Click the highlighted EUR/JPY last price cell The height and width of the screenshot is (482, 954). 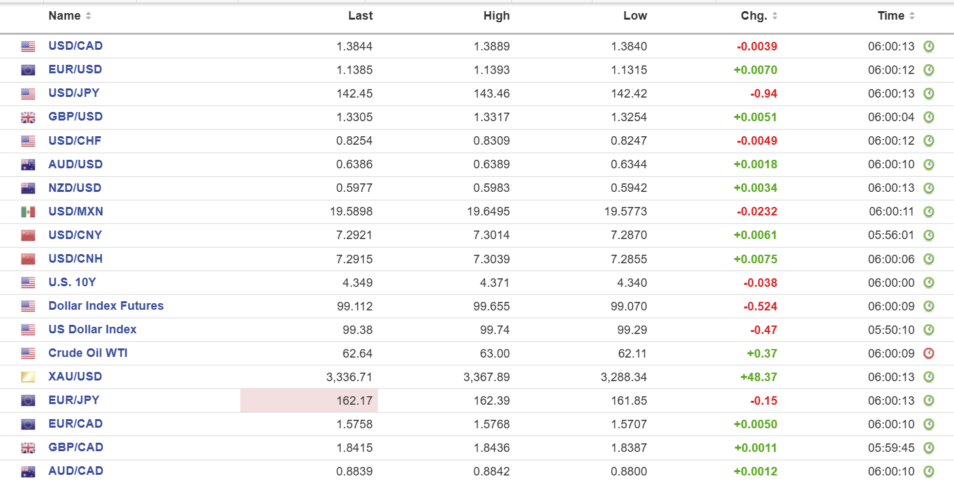[309, 400]
